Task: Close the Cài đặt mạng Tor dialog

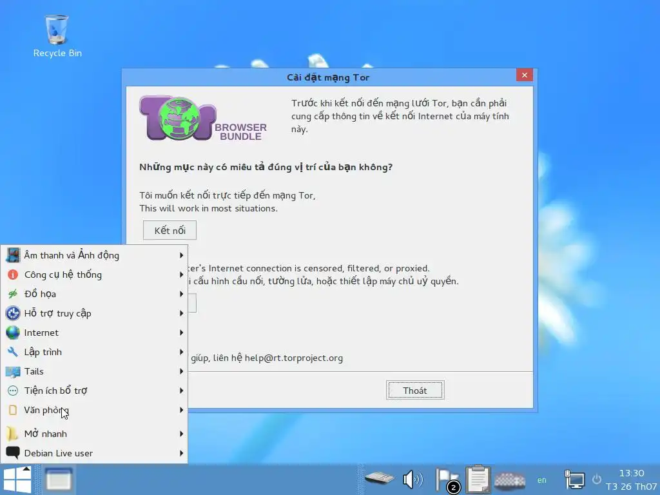Action: [525, 75]
